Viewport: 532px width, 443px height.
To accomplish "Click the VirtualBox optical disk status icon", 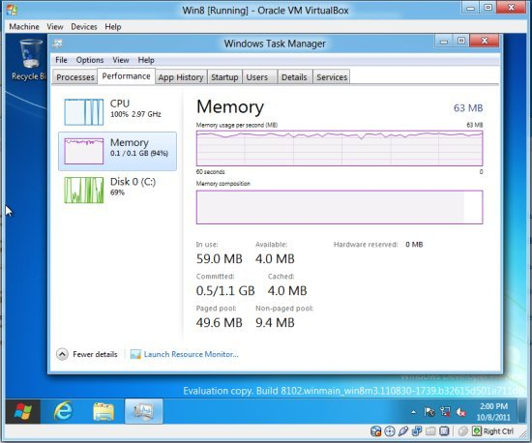I will [x=390, y=431].
